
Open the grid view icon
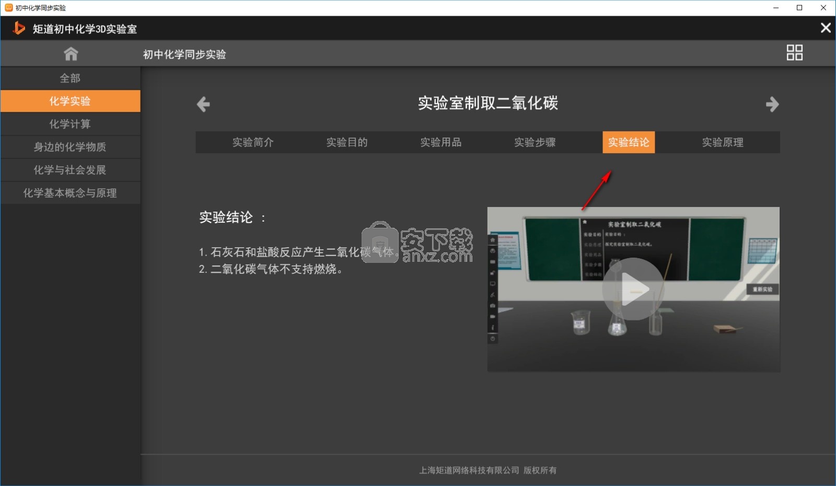coord(794,53)
